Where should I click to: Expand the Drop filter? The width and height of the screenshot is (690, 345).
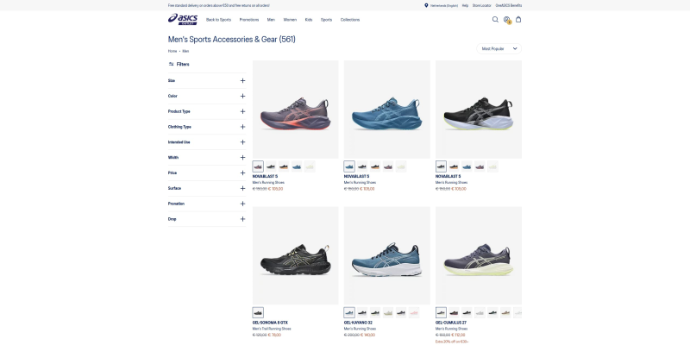pos(207,219)
